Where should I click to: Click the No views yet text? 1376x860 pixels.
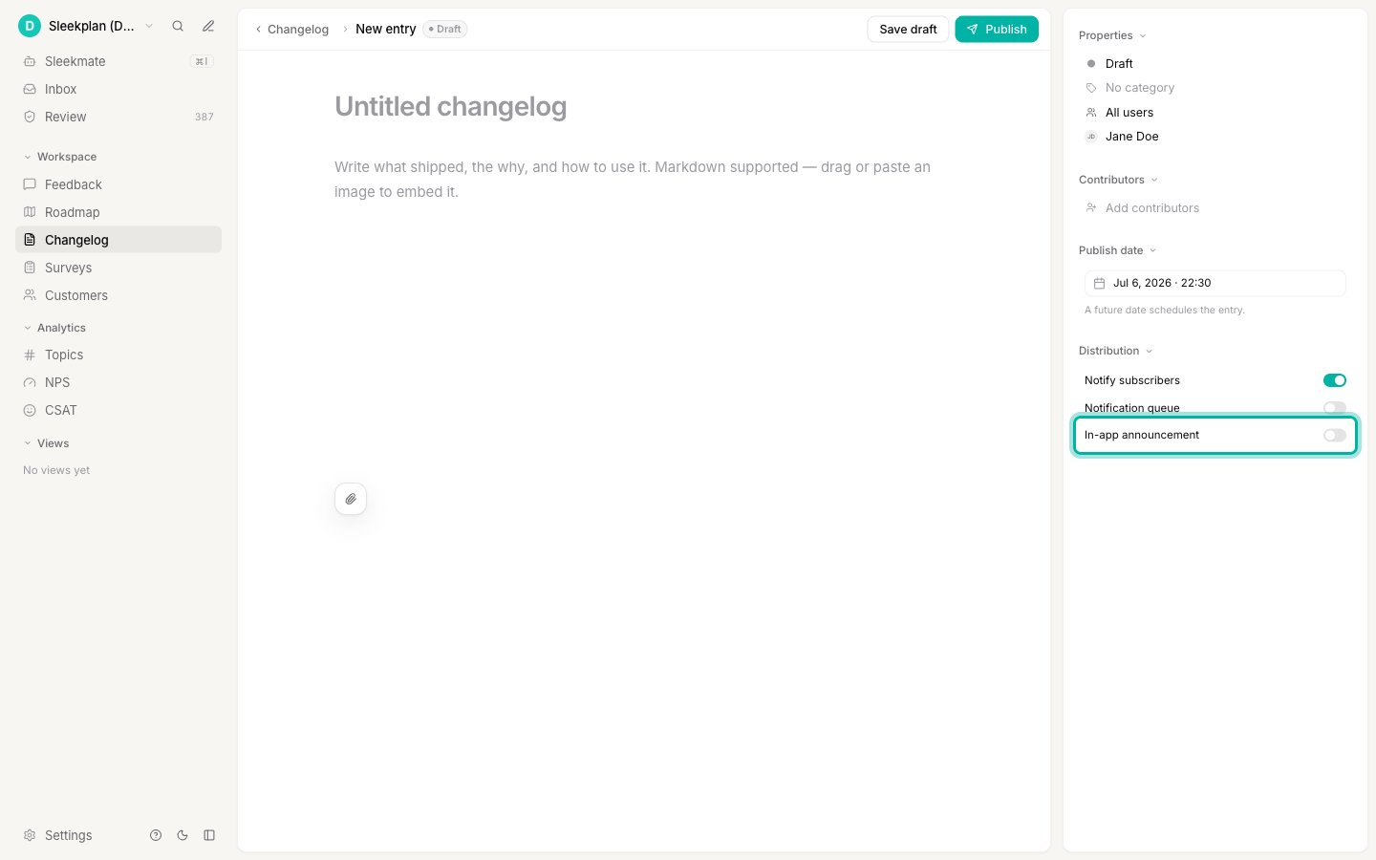pyautogui.click(x=56, y=470)
